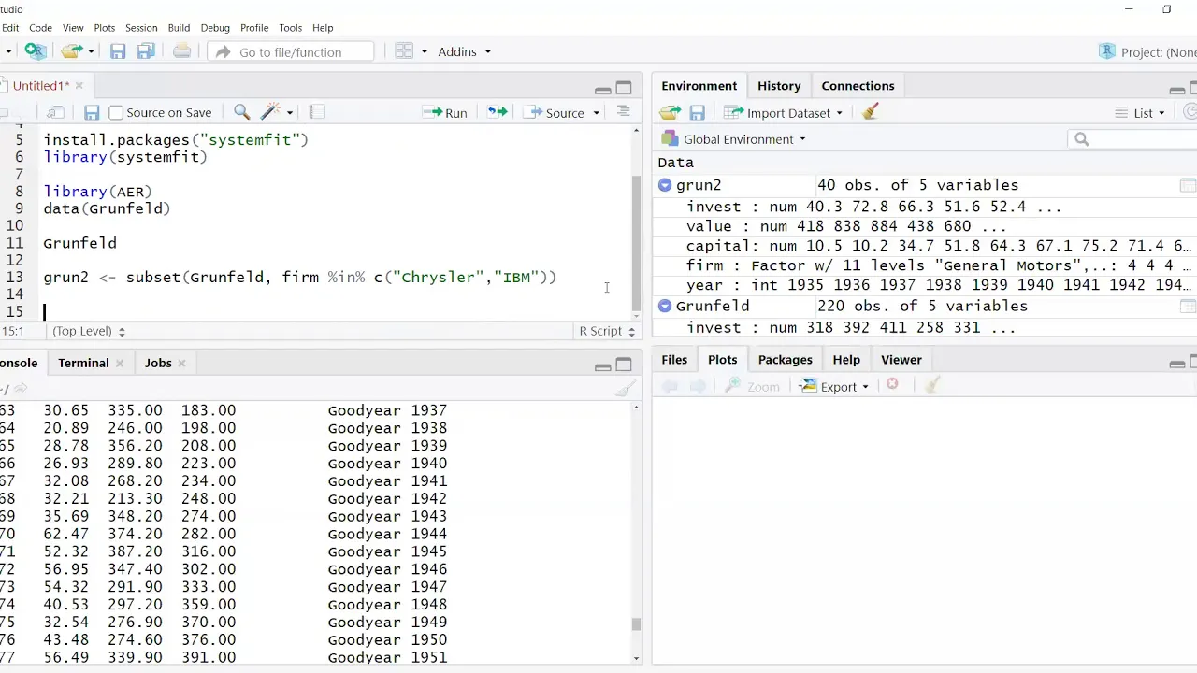Open the Session menu
The height and width of the screenshot is (673, 1197).
coord(141,27)
